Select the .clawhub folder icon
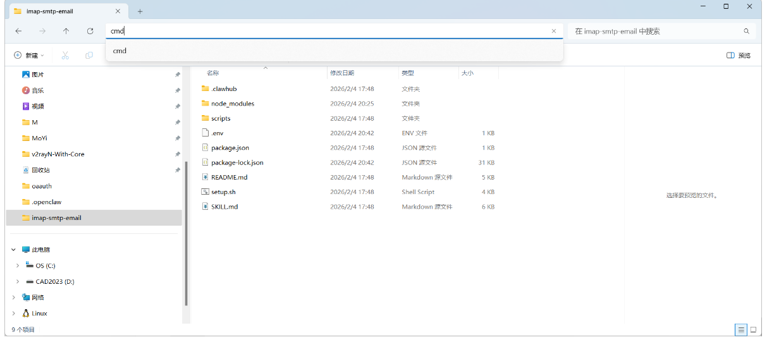This screenshot has width=767, height=342. coord(205,89)
